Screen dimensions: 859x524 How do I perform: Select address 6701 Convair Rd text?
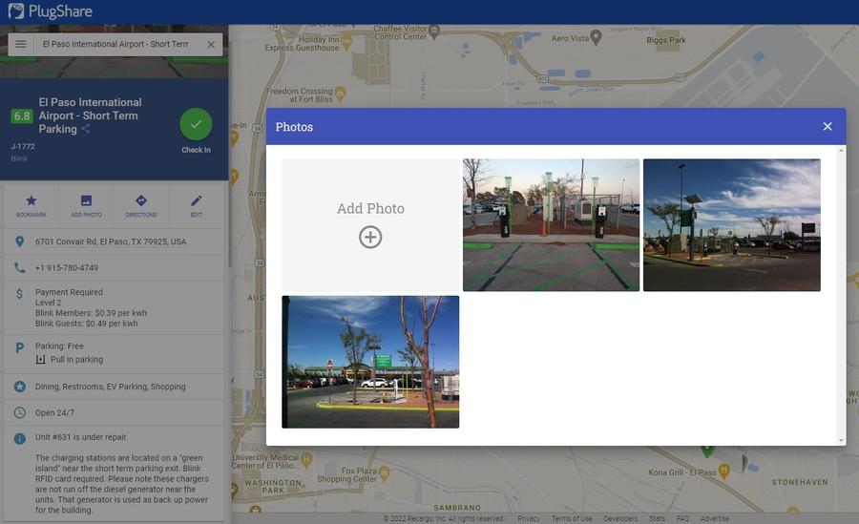coord(111,241)
